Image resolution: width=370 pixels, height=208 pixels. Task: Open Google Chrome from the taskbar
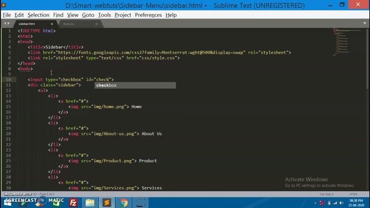[x=124, y=203]
